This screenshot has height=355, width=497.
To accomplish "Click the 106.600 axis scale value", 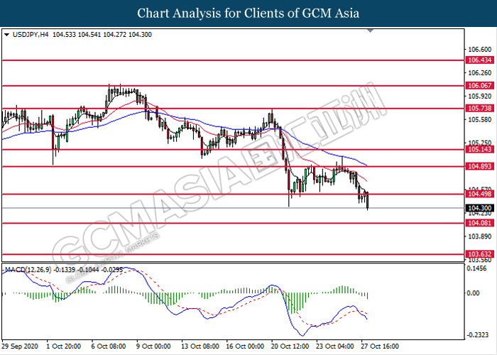I will 479,50.
